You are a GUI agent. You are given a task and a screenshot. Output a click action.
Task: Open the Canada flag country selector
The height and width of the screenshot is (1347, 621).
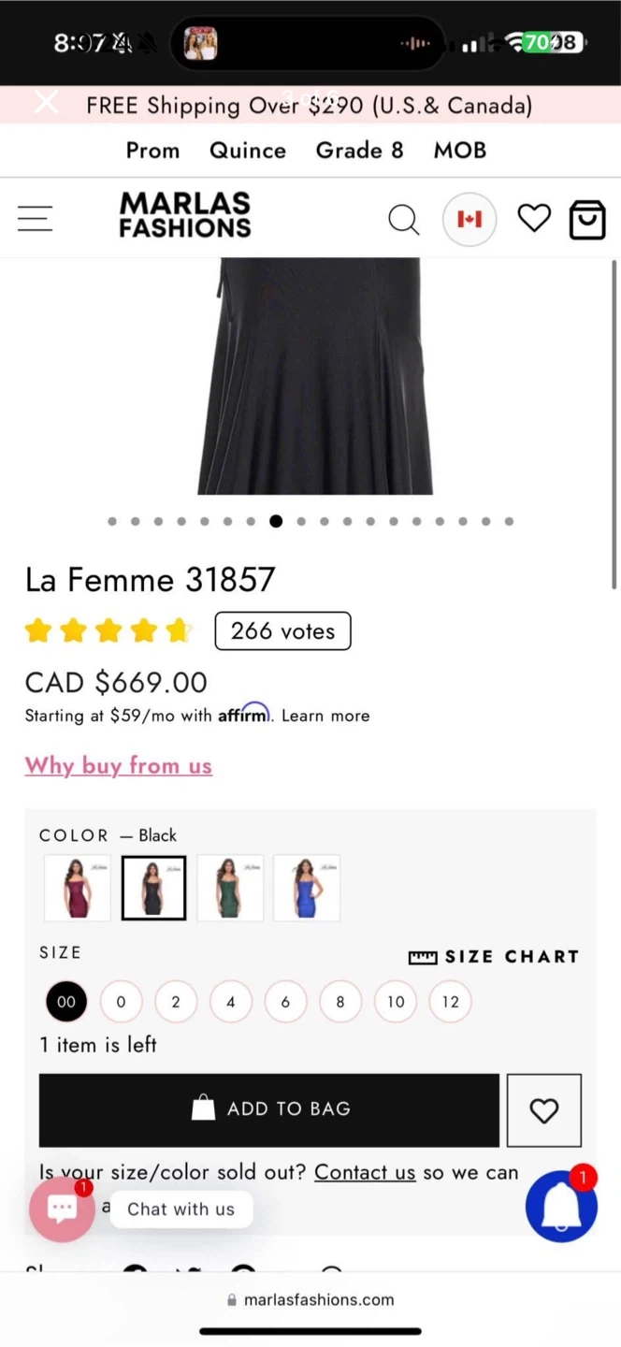[469, 219]
